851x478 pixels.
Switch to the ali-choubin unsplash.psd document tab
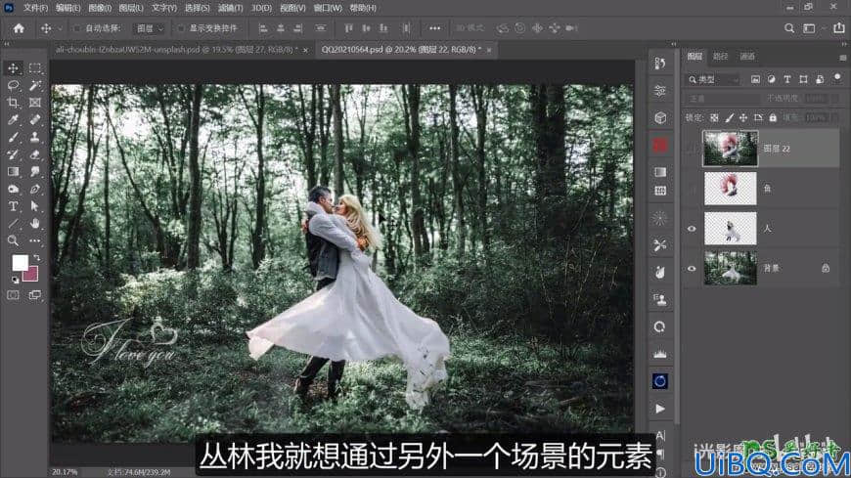coord(176,50)
